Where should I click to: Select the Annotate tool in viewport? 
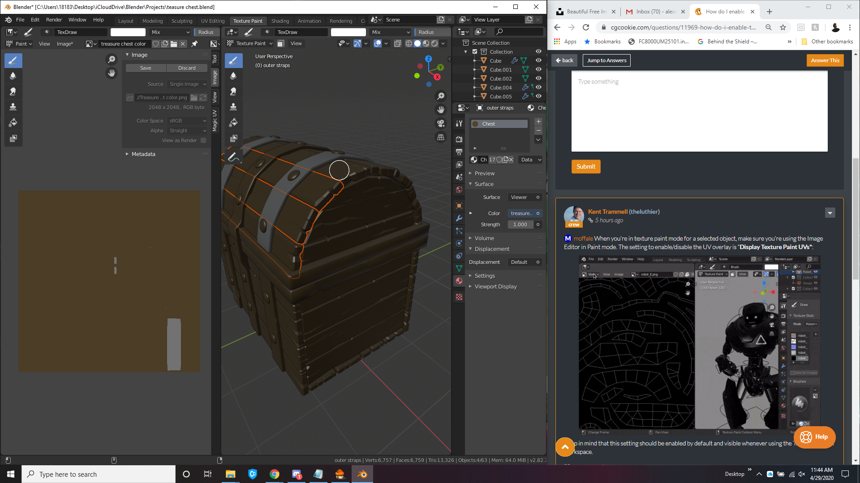[x=233, y=157]
